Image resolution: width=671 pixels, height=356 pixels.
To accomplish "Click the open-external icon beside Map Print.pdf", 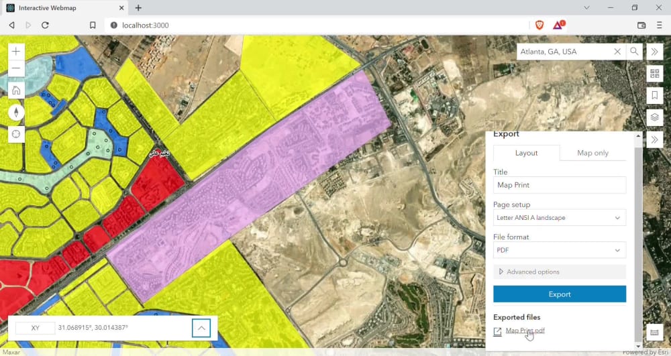I will 497,332.
